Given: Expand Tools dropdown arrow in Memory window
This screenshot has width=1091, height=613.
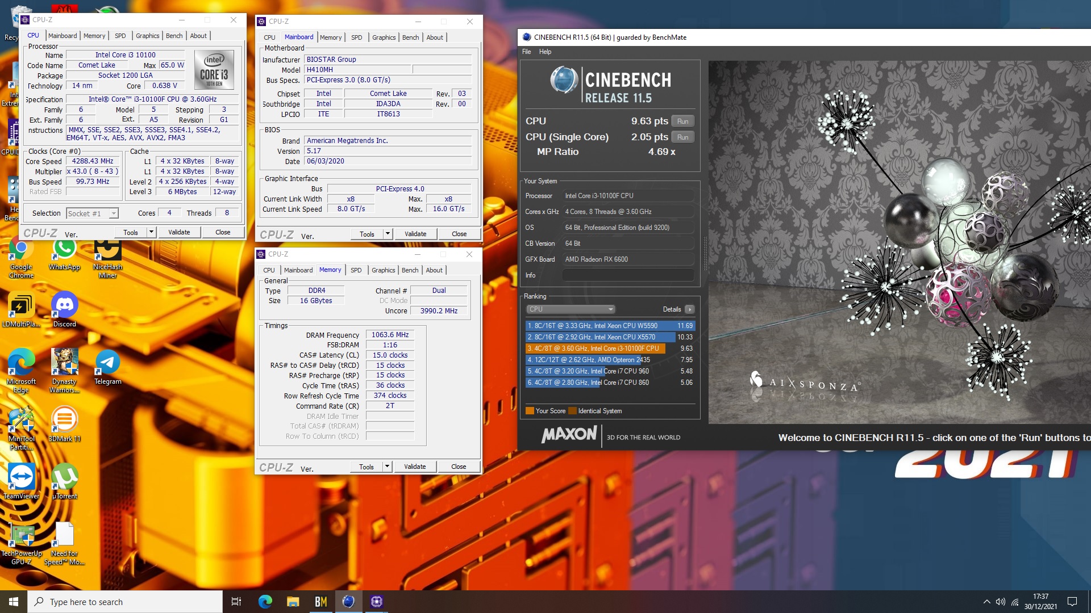Looking at the screenshot, I should coord(387,467).
